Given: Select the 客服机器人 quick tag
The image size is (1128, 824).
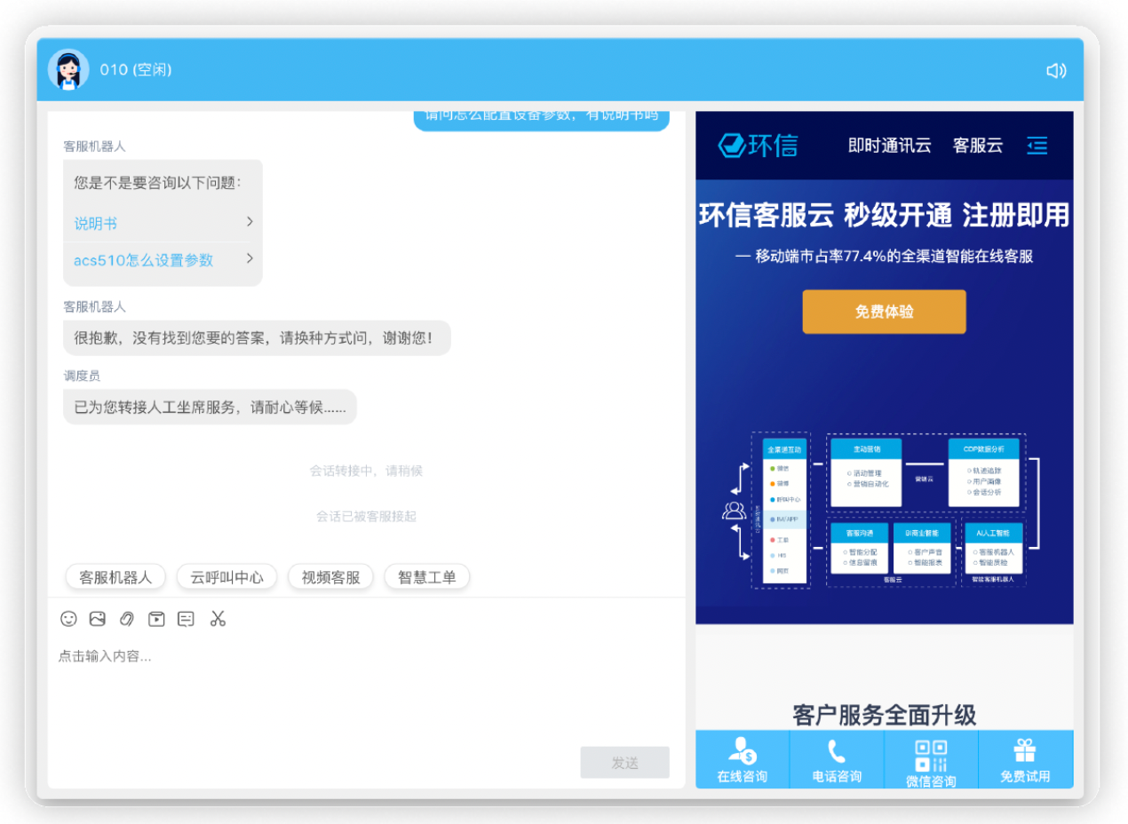Looking at the screenshot, I should (115, 577).
